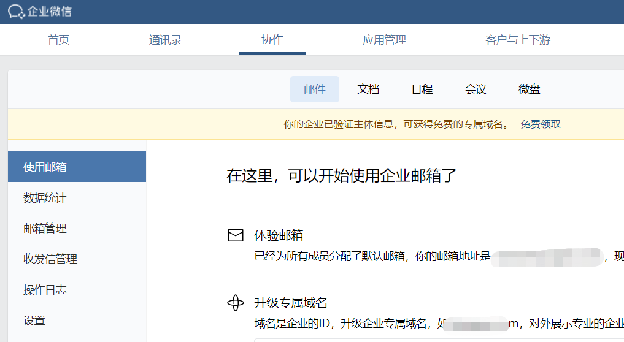Open the 通讯录 tab
This screenshot has height=342, width=624.
pos(165,40)
